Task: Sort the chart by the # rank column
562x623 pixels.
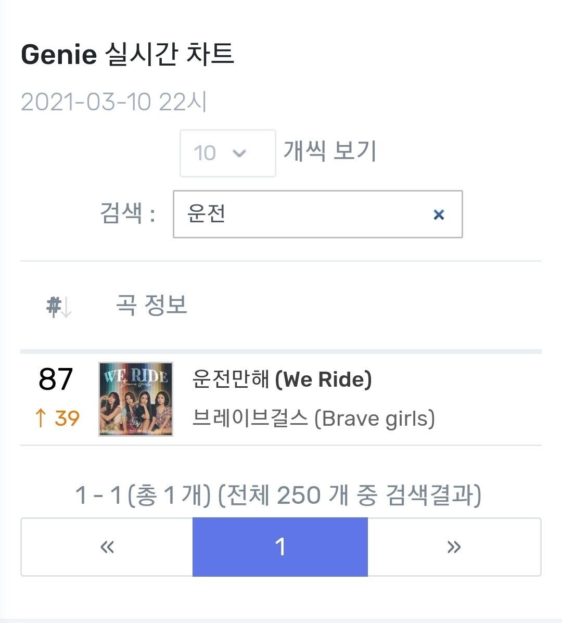Action: (58, 307)
